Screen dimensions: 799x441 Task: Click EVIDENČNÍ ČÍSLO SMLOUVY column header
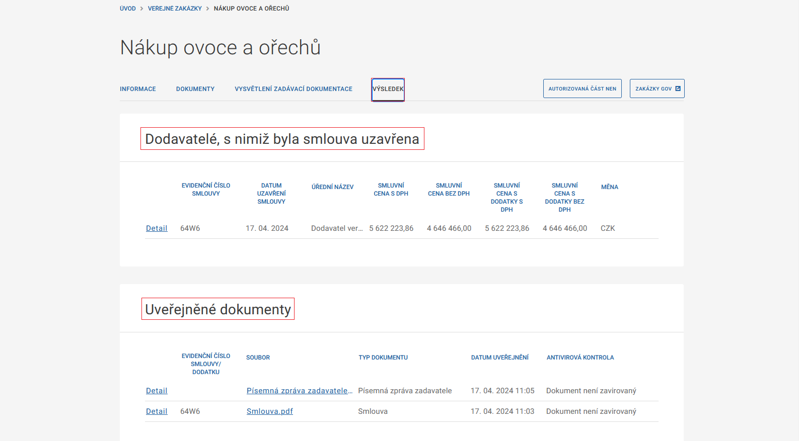click(x=206, y=190)
